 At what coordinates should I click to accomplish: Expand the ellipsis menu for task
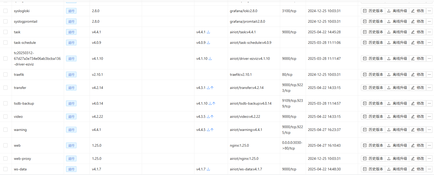429,32
